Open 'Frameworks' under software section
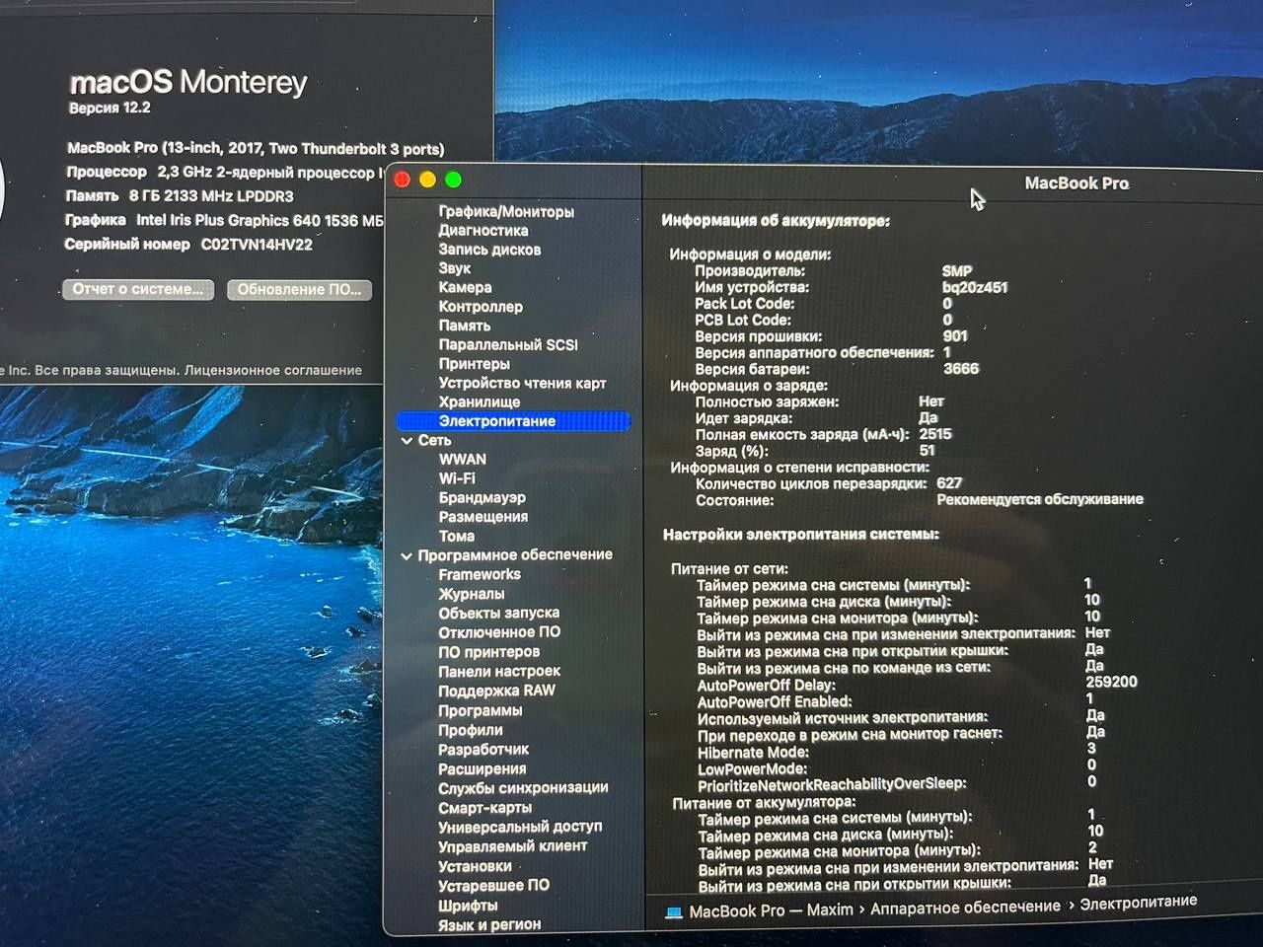 pyautogui.click(x=480, y=575)
